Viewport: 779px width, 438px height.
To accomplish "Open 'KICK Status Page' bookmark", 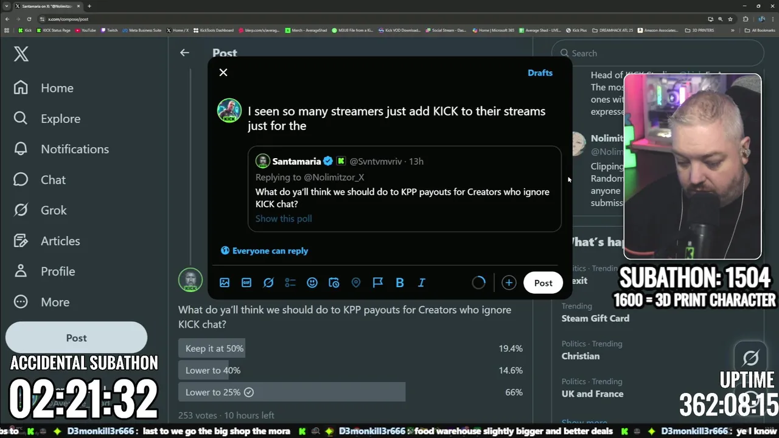I will point(54,30).
